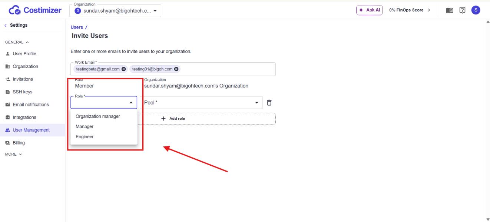
Task: Click the Add role button
Action: point(173,119)
